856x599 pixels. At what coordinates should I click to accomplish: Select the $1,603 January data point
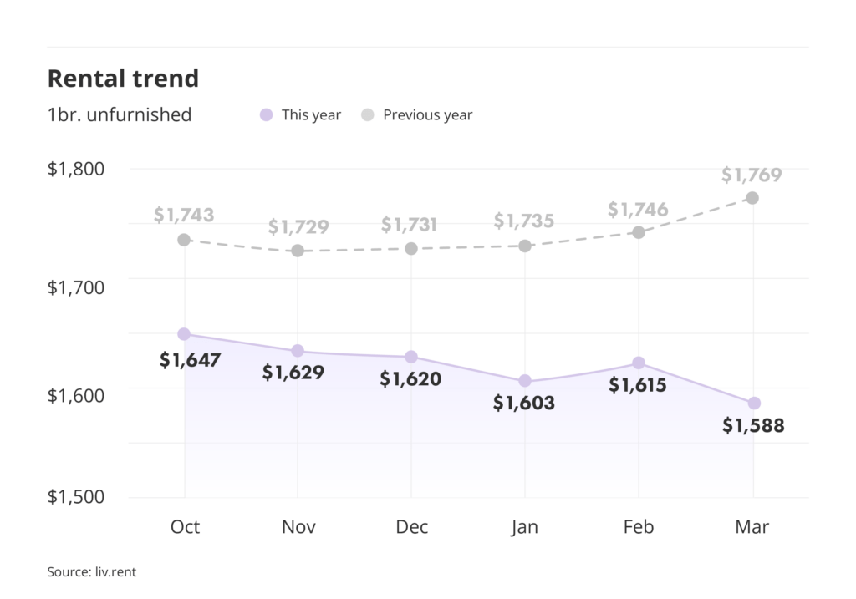[525, 381]
